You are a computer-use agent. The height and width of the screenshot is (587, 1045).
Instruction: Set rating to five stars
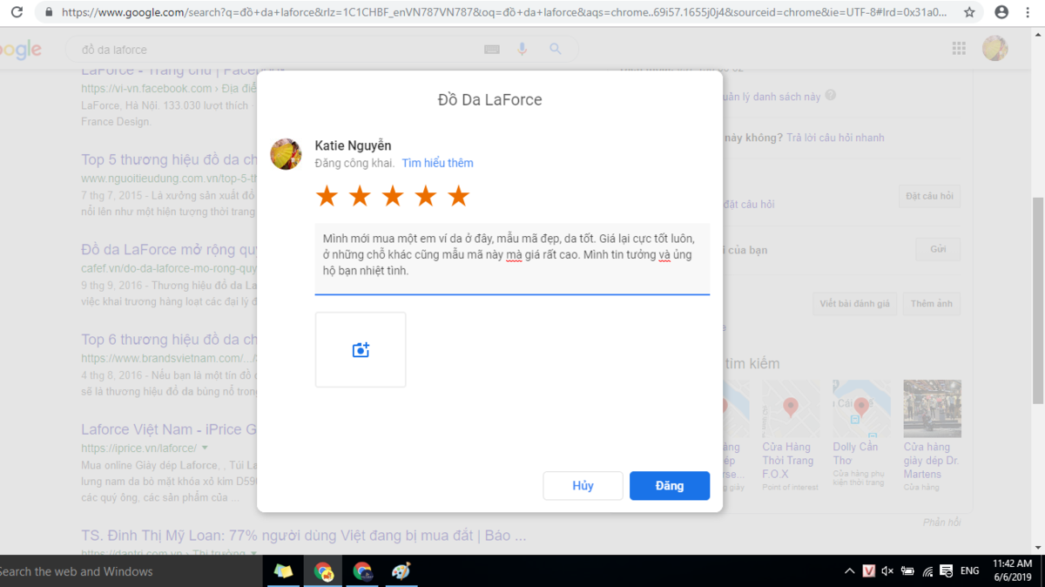point(459,196)
